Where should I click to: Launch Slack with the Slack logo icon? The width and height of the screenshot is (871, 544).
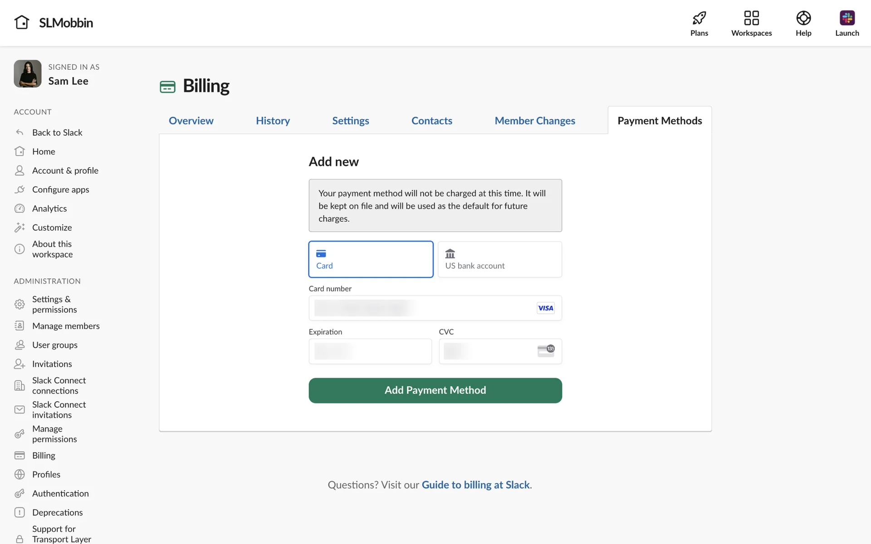pyautogui.click(x=847, y=18)
